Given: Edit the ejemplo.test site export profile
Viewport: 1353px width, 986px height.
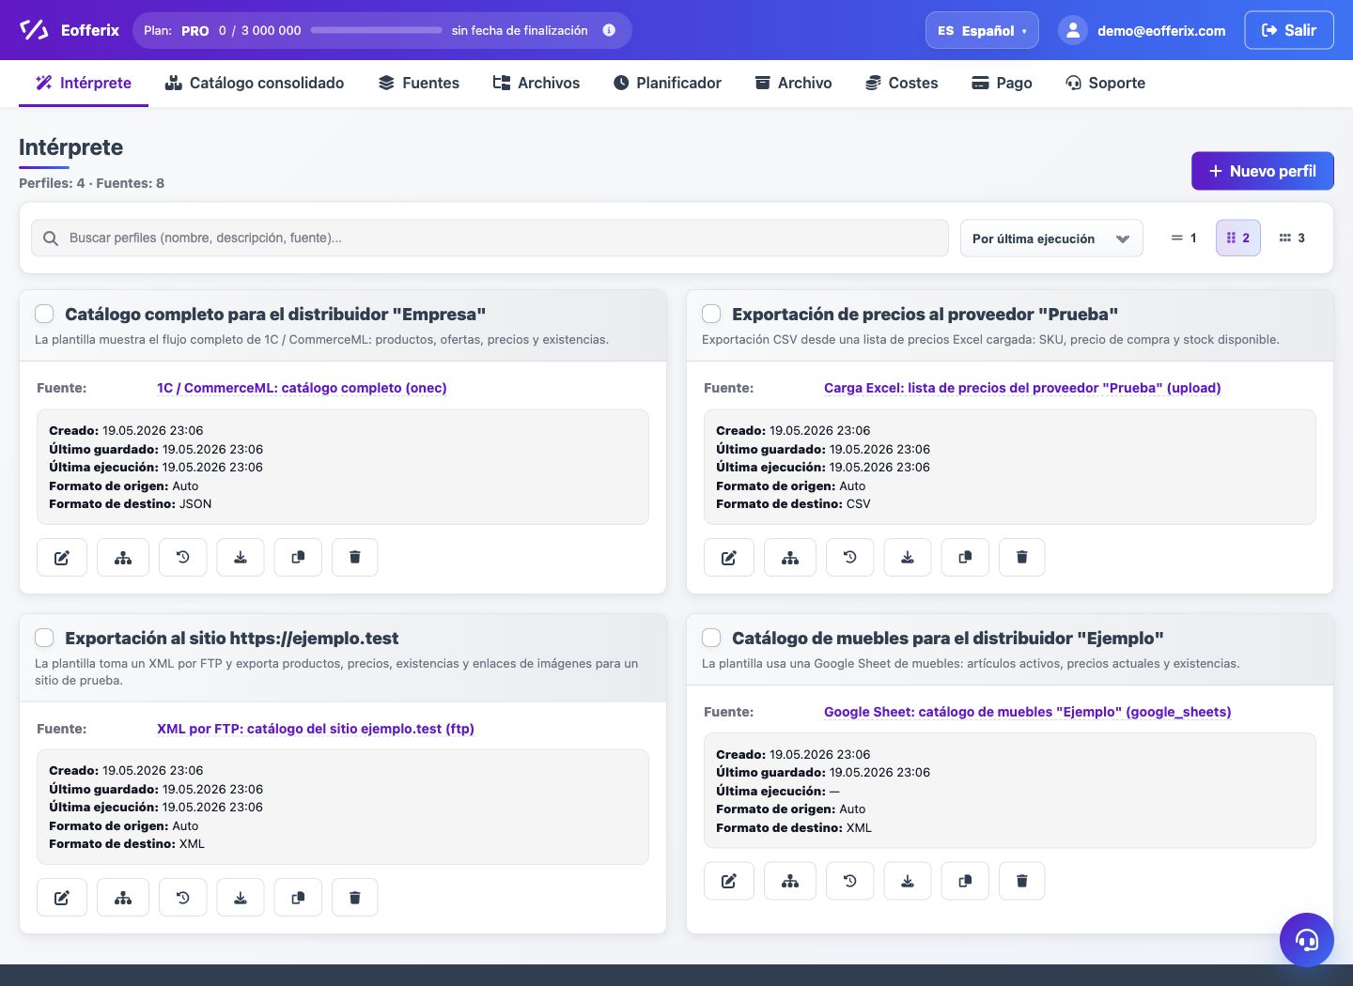Looking at the screenshot, I should click(x=62, y=898).
